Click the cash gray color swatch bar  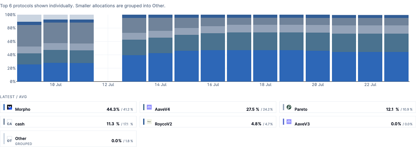(4, 122)
